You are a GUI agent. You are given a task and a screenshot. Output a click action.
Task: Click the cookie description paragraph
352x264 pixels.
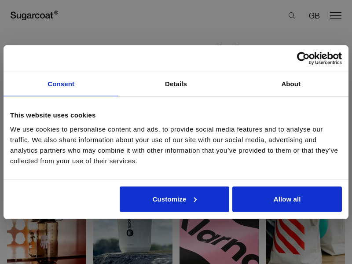pyautogui.click(x=174, y=145)
